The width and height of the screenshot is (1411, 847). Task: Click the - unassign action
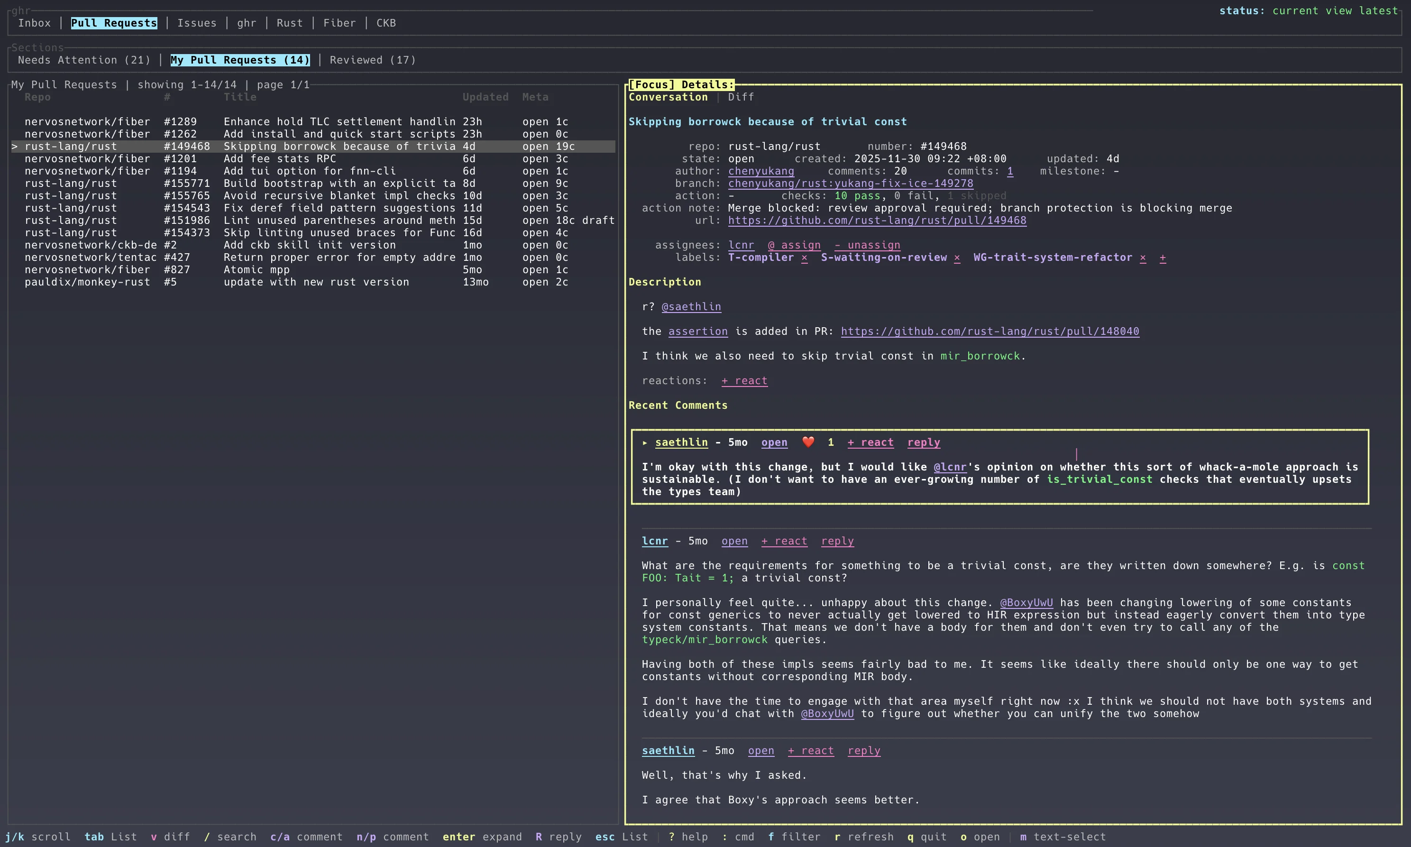point(867,245)
